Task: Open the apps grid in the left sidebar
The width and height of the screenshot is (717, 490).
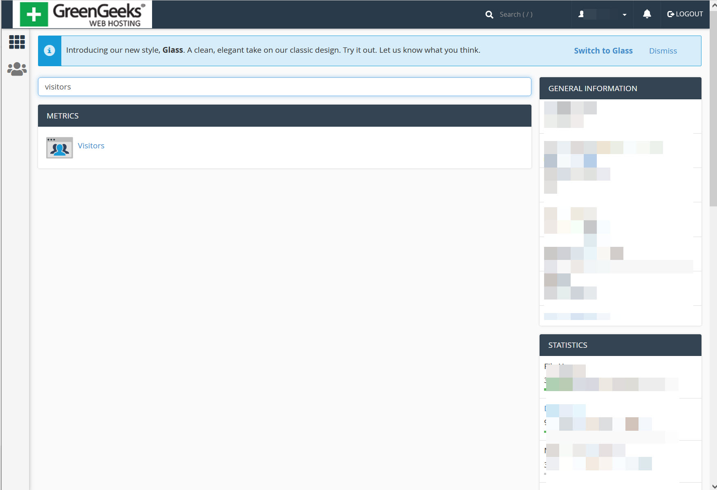Action: 16,42
